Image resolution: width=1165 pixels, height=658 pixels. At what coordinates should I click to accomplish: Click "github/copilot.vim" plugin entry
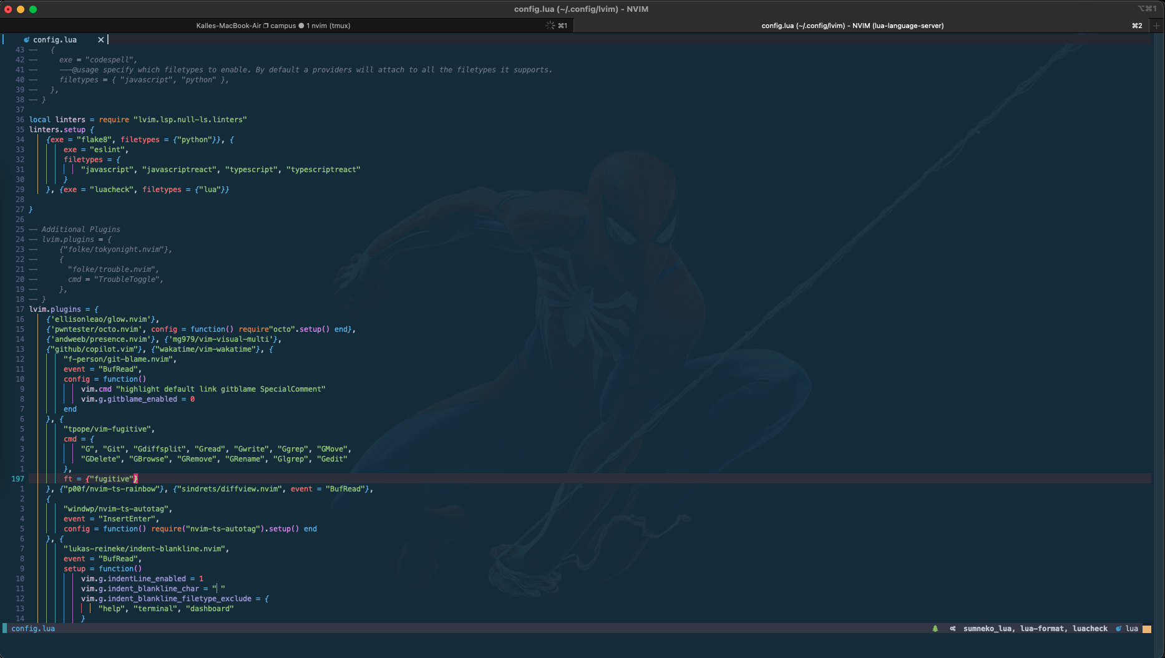tap(96, 349)
